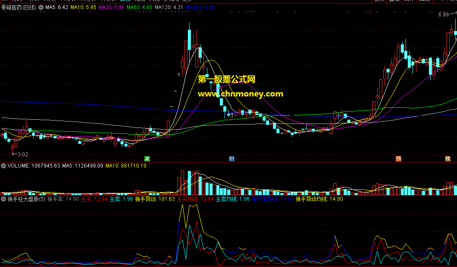This screenshot has height=267, width=457.
Task: Click the MA5: 6.42 label
Action: 57,7
